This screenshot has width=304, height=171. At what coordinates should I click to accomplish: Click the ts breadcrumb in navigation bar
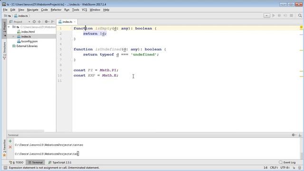pyautogui.click(x=8, y=16)
